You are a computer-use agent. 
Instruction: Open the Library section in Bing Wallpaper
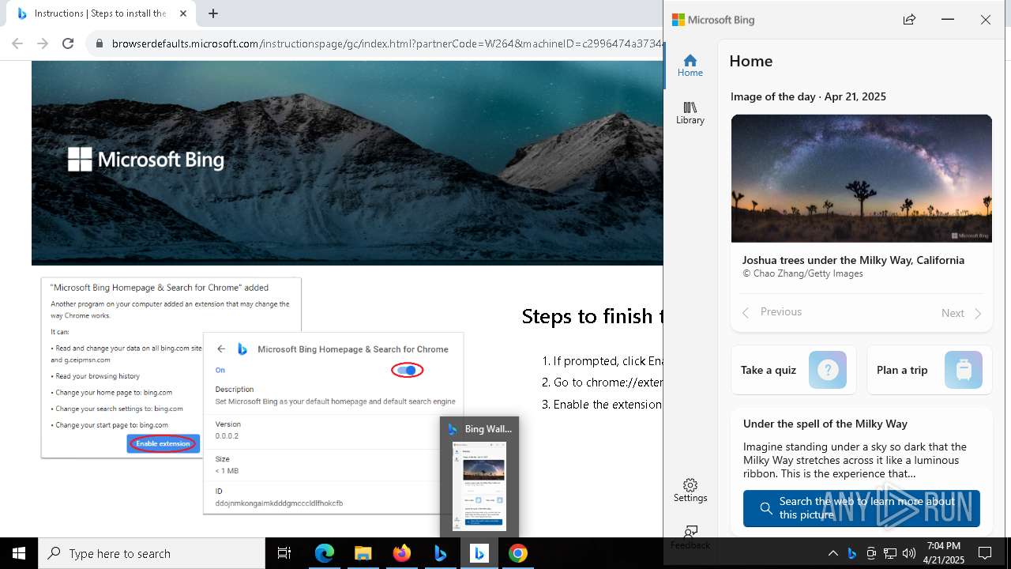[690, 113]
